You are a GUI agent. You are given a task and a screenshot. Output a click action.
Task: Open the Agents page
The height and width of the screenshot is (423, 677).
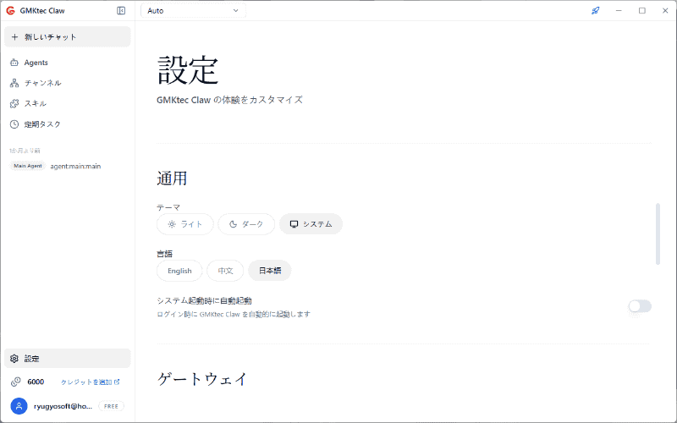point(68,63)
